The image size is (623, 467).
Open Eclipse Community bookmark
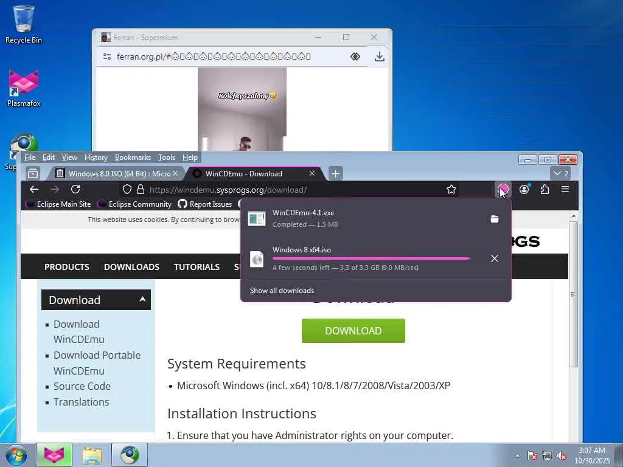coord(134,204)
